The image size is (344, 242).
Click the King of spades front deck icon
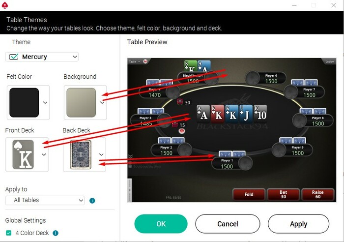[23, 154]
